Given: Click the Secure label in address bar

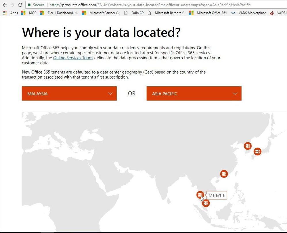Looking at the screenshot, I should pos(39,5).
